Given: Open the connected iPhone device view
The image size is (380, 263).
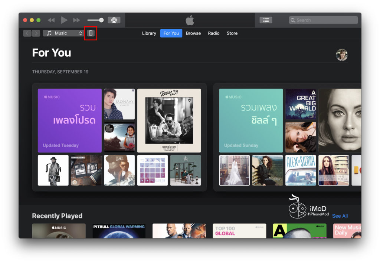Looking at the screenshot, I should click(x=91, y=33).
